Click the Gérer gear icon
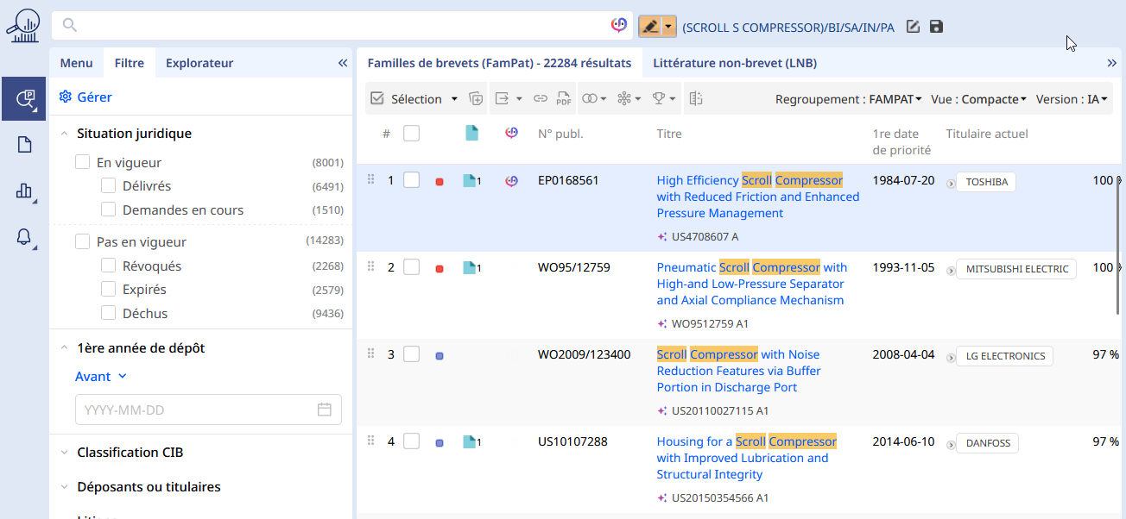The width and height of the screenshot is (1126, 519). (65, 97)
